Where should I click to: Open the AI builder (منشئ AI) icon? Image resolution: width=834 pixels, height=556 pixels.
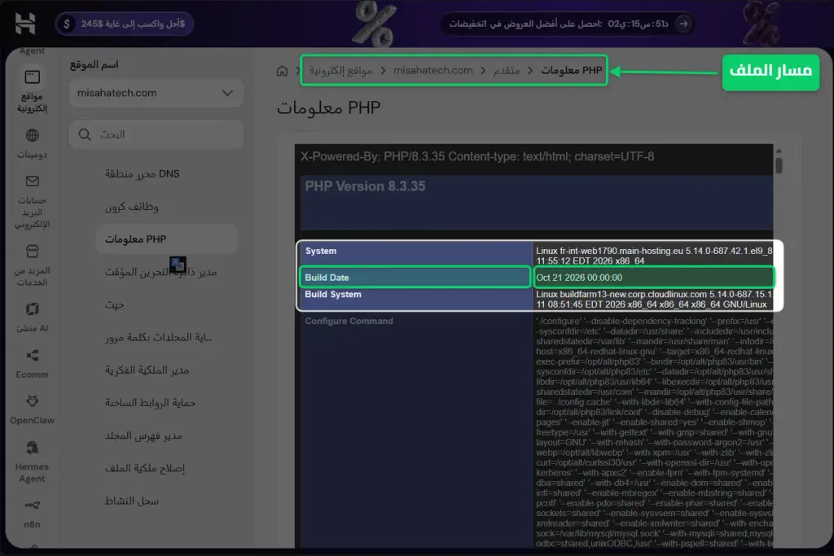point(32,309)
